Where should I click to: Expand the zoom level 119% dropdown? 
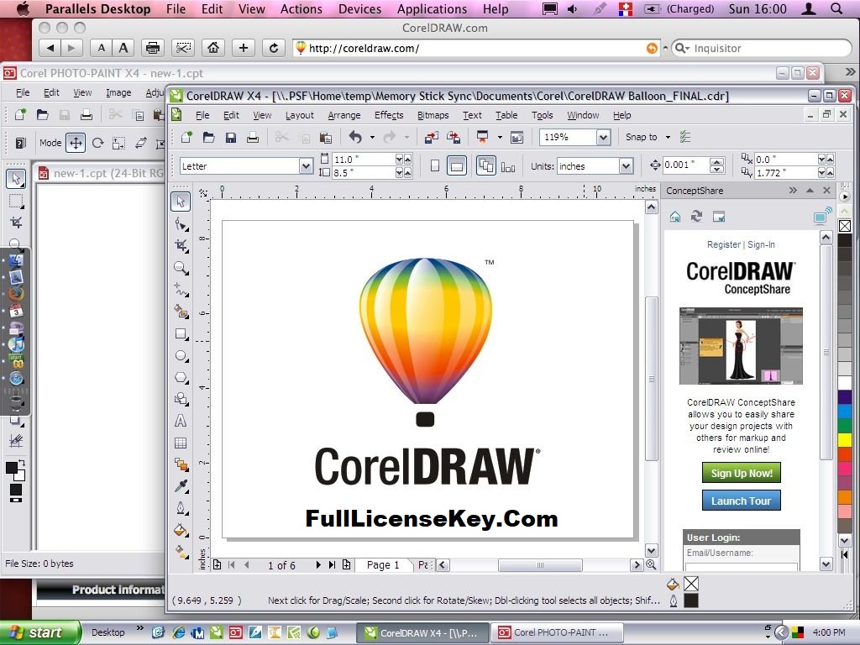pos(602,137)
